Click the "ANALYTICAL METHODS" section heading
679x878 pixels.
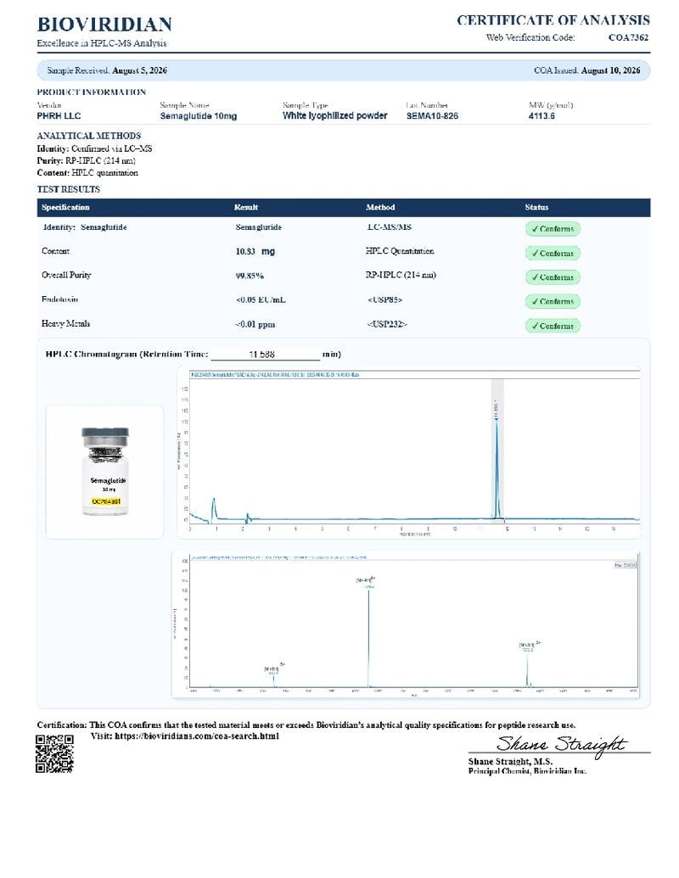[x=88, y=136]
